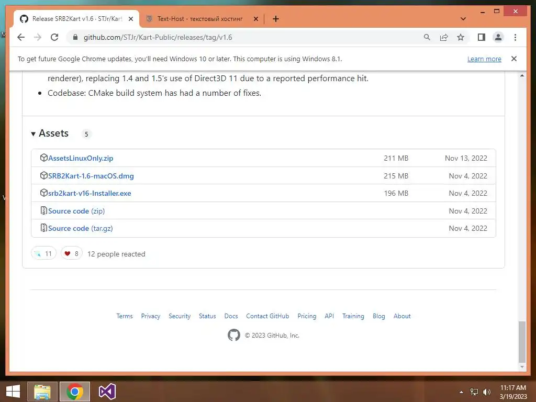Screen dimensions: 536x402
Task: Open the Security footer link
Action: pos(180,316)
